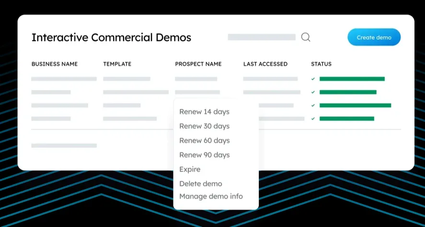
Task: Select Renew 60 days menu option
Action: (x=205, y=140)
